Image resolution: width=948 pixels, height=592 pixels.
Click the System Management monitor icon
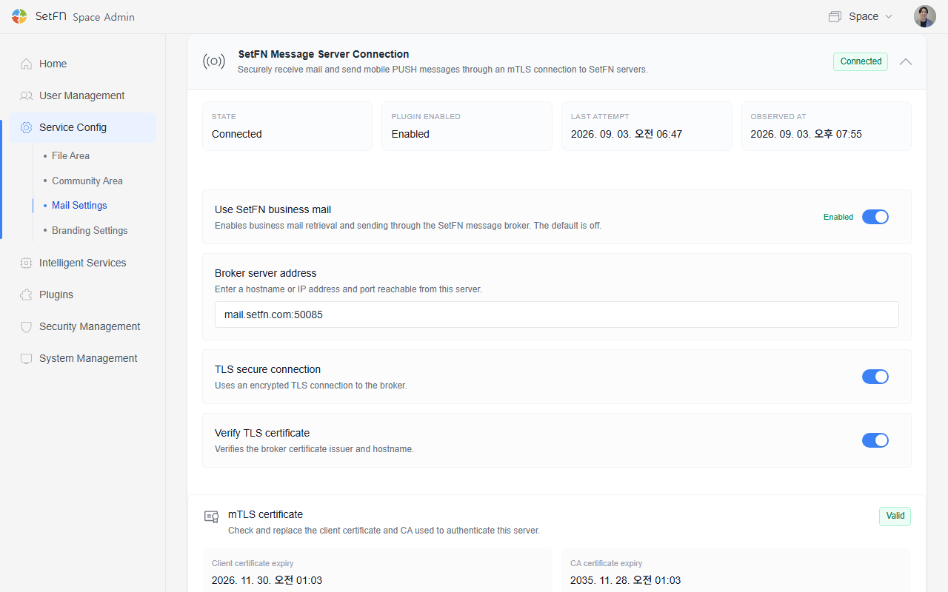(x=27, y=358)
